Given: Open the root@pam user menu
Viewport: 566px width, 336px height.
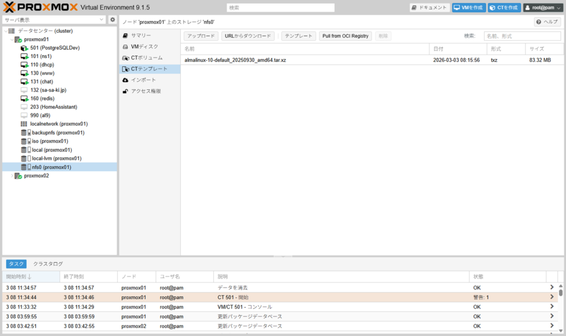Looking at the screenshot, I should 543,8.
